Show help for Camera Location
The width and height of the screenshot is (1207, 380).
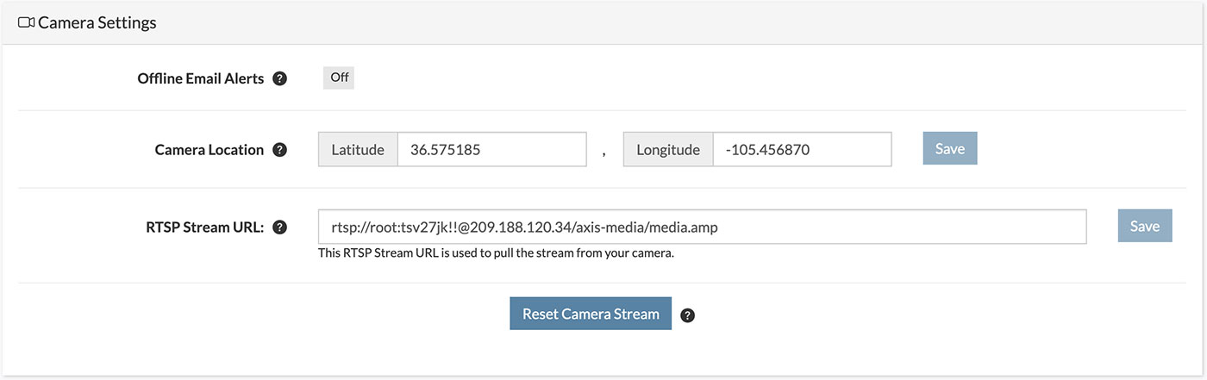(279, 150)
